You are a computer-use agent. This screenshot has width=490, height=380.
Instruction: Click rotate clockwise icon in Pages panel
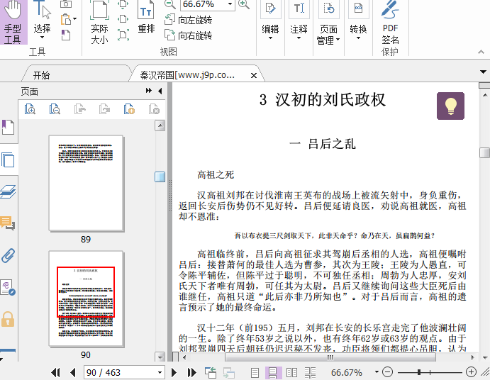pos(104,109)
